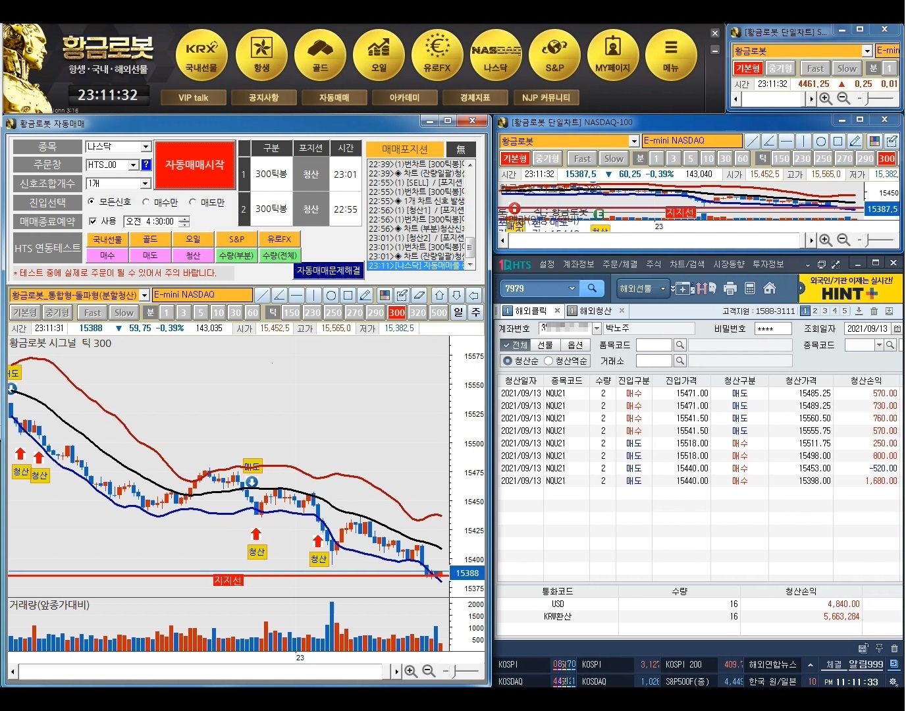Click 수량(전체) test button
The image size is (906, 711).
(280, 255)
